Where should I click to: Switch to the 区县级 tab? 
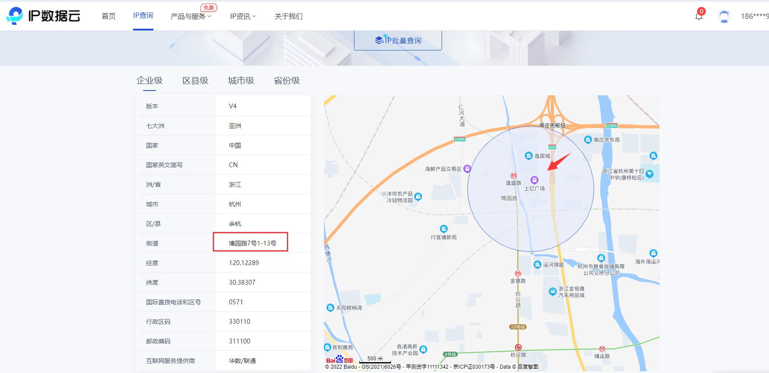click(195, 81)
